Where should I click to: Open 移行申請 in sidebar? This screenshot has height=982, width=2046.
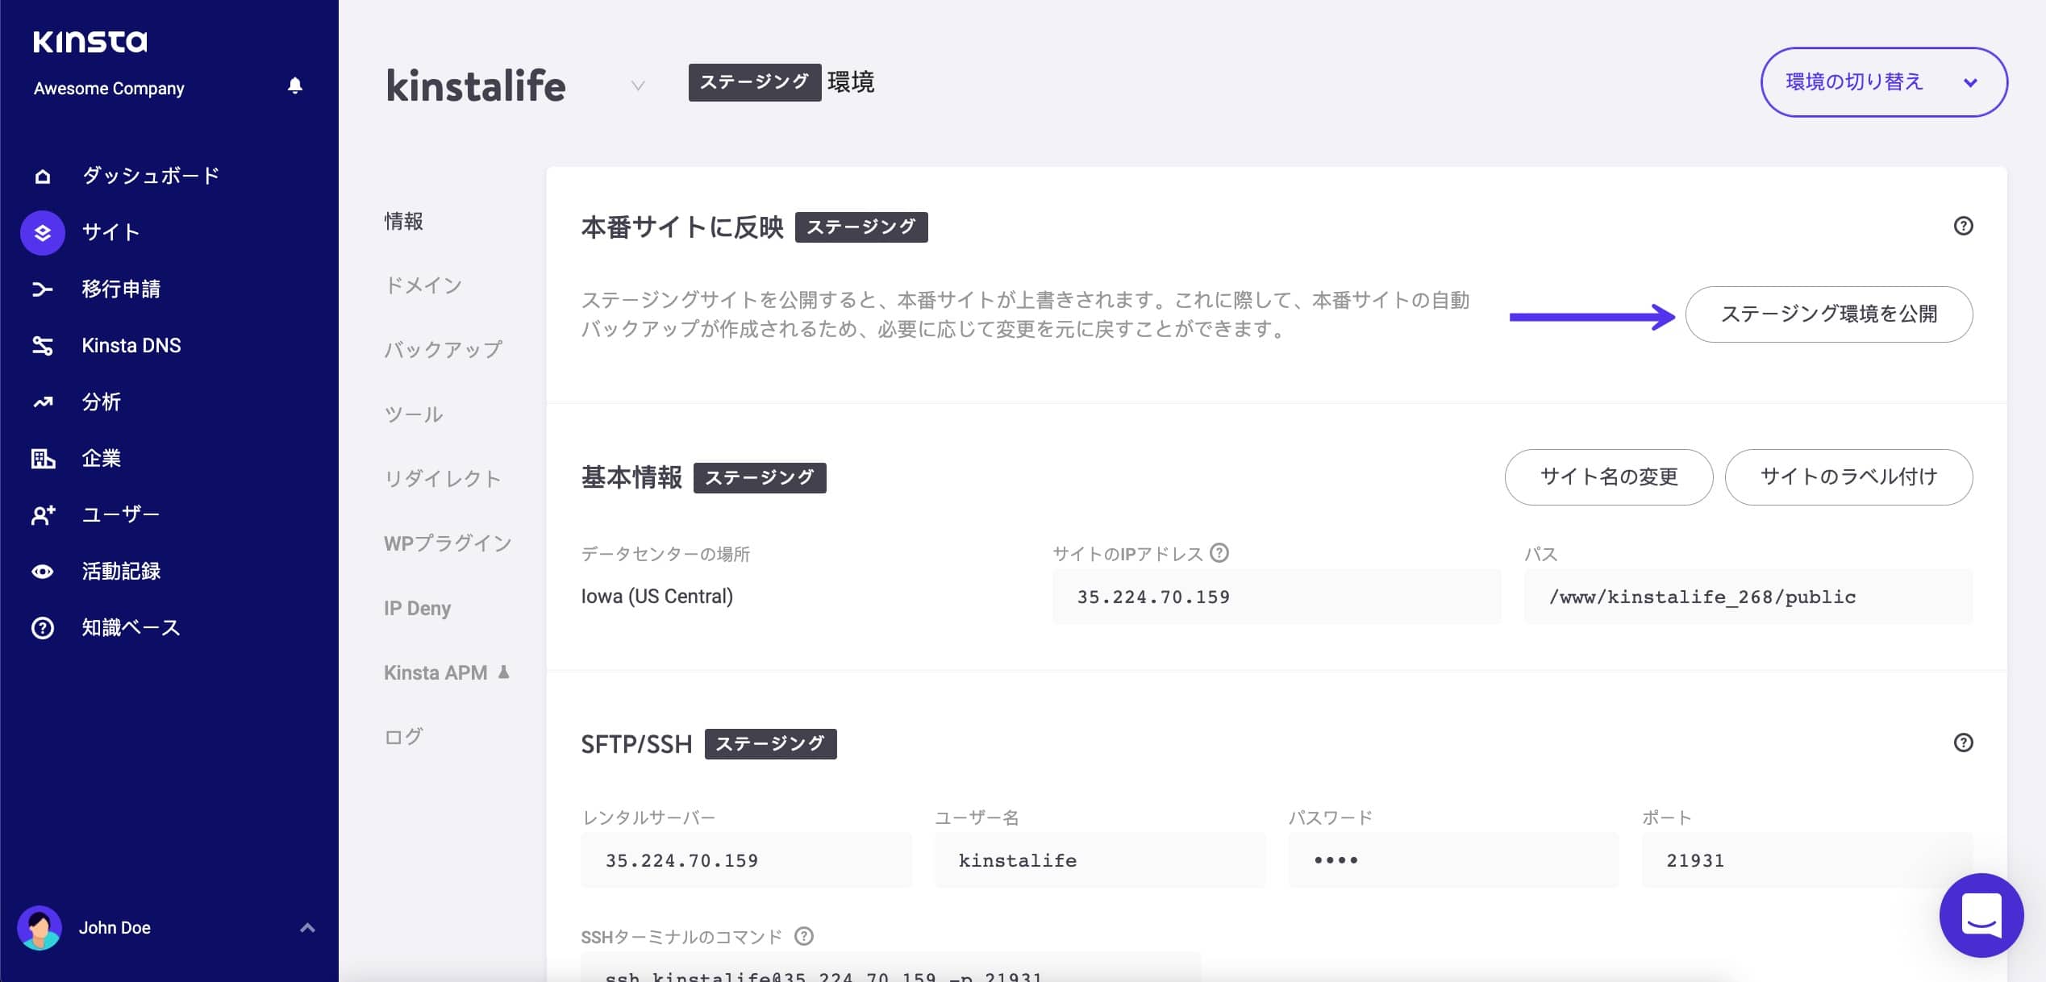pos(121,289)
